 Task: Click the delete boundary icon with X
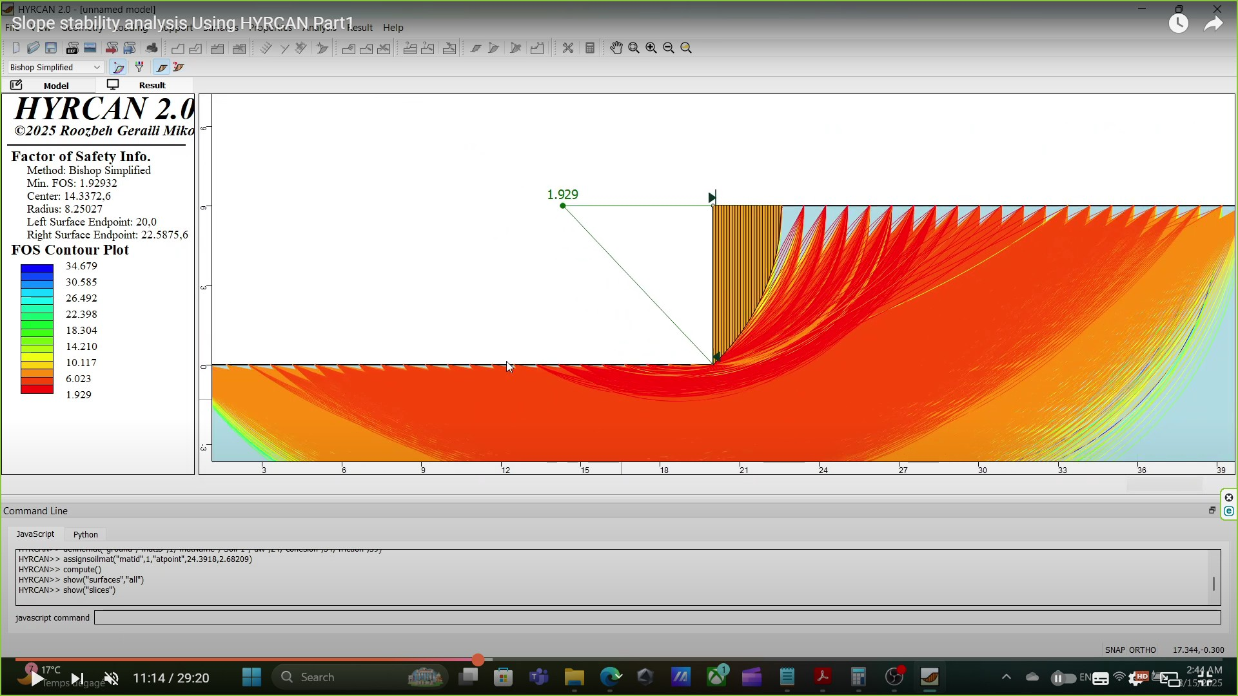tap(239, 48)
